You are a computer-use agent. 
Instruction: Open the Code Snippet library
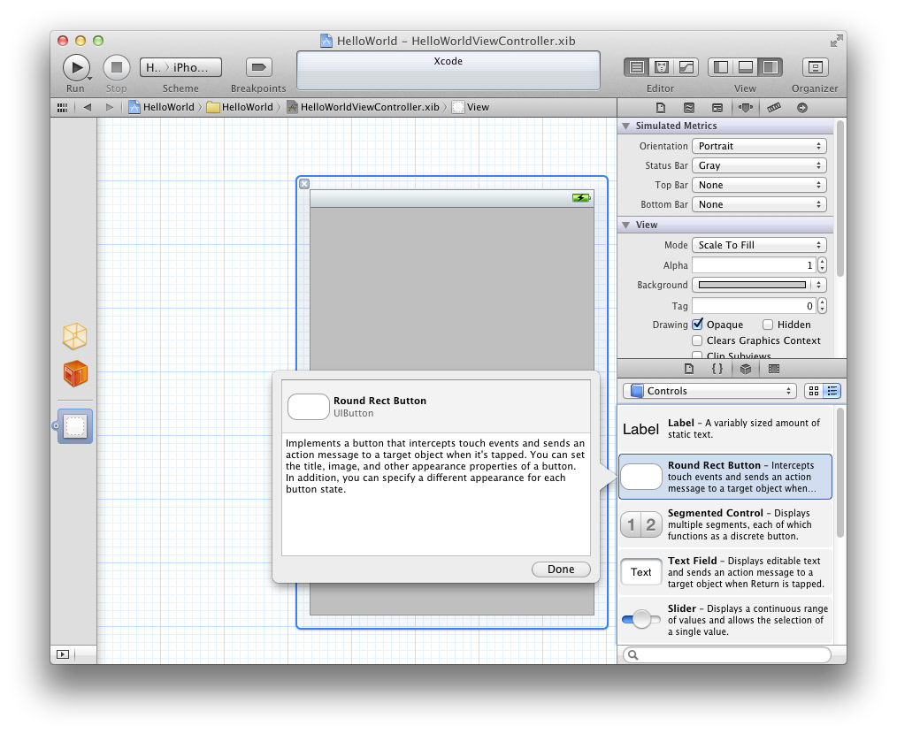[x=717, y=369]
